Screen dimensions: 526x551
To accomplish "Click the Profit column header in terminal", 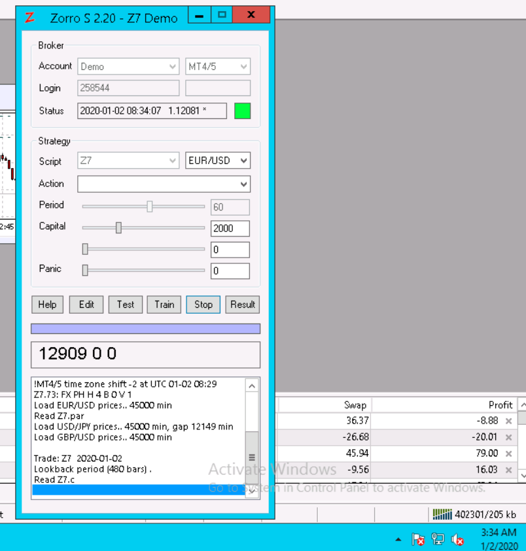I will click(500, 405).
